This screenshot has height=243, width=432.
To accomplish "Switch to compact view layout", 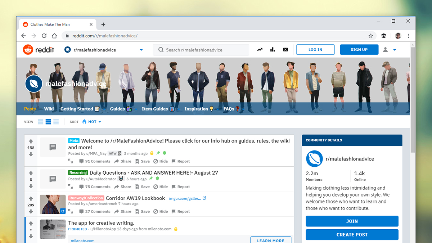I will point(56,122).
